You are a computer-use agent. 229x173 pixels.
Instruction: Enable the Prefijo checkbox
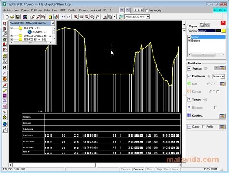point(204,126)
